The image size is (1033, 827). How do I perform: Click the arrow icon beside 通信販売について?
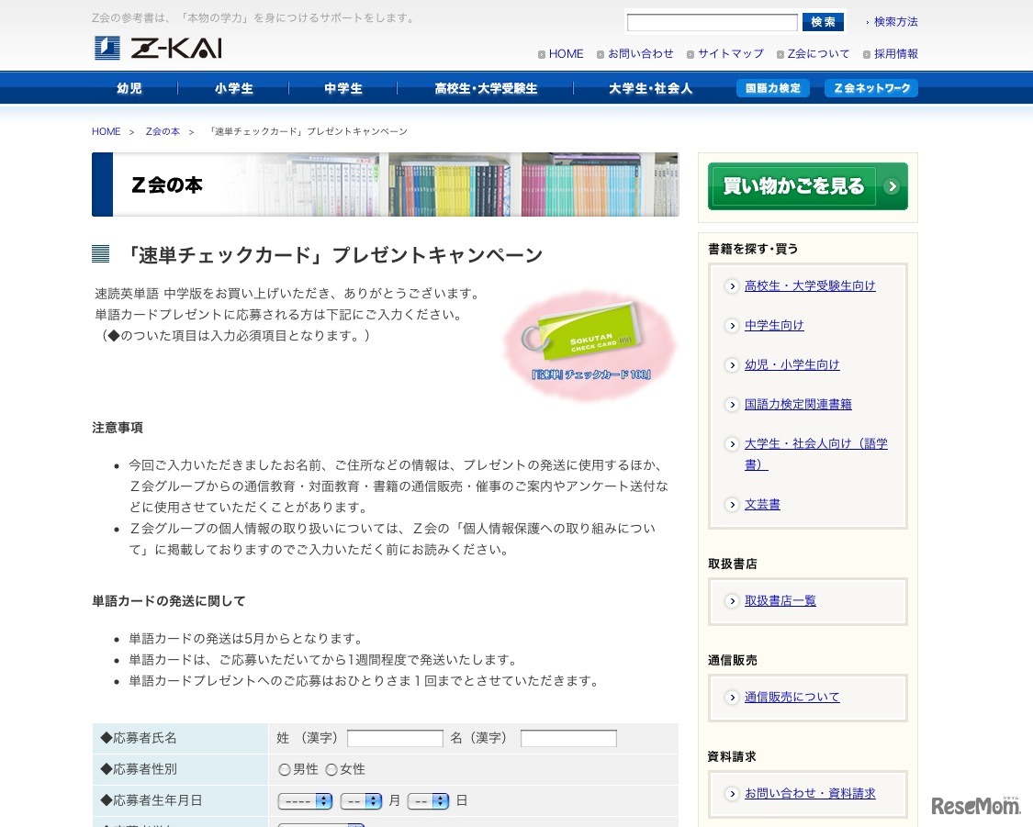(732, 697)
